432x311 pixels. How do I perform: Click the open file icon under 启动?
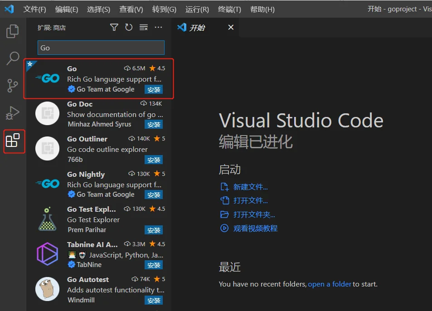coord(224,200)
